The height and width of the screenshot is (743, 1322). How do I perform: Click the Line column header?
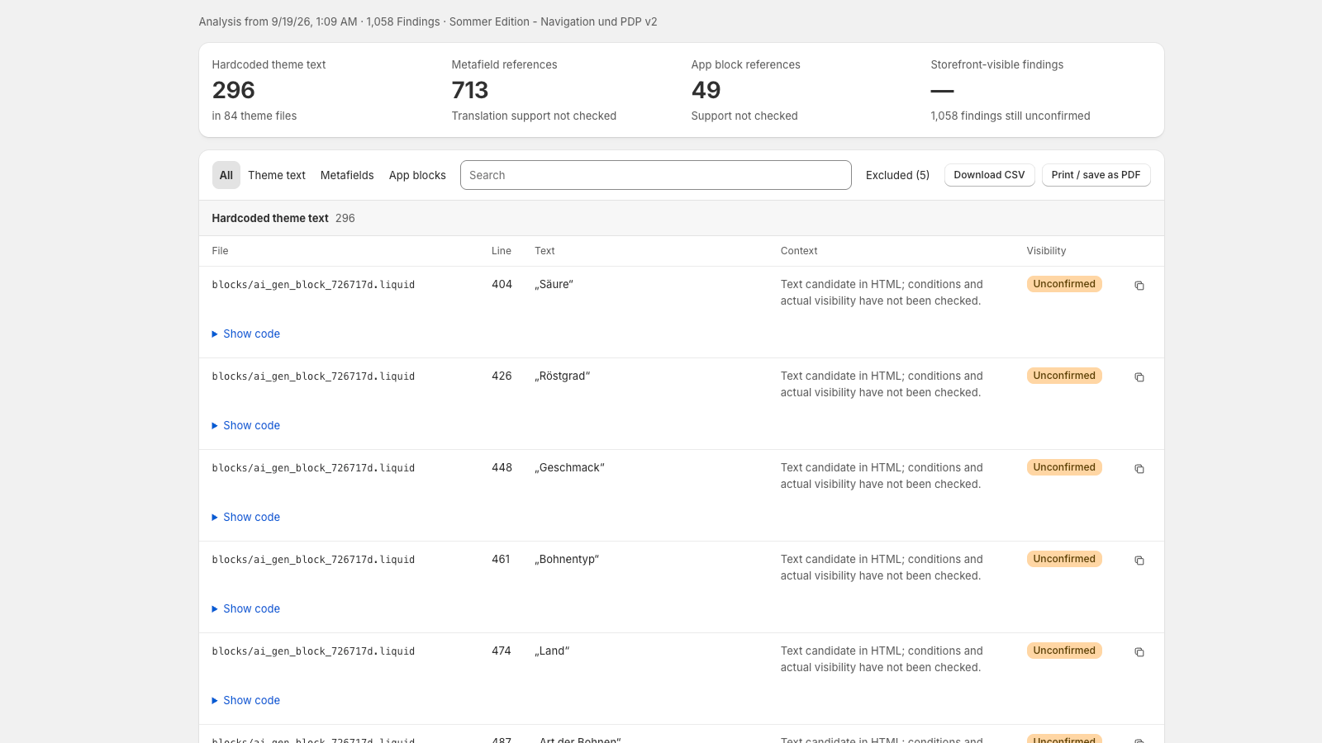pos(502,251)
